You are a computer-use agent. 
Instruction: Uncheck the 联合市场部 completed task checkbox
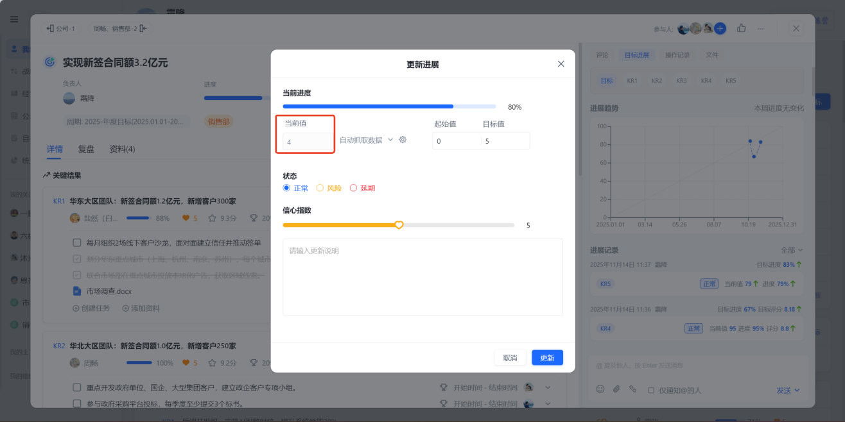[77, 275]
